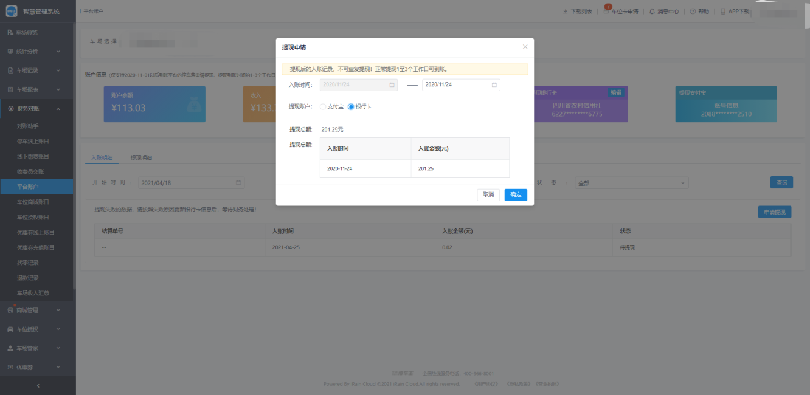Open the message center bell icon
The height and width of the screenshot is (395, 810).
point(652,12)
